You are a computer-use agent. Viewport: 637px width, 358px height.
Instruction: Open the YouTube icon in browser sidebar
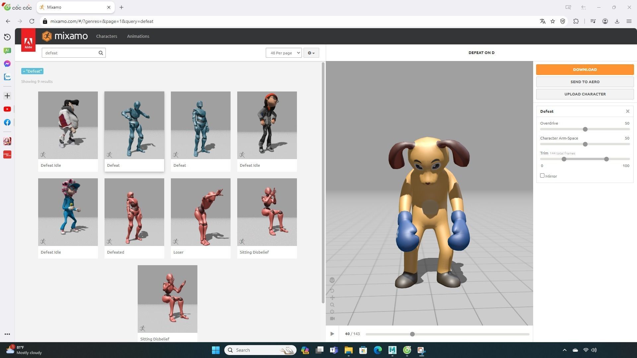(x=7, y=109)
